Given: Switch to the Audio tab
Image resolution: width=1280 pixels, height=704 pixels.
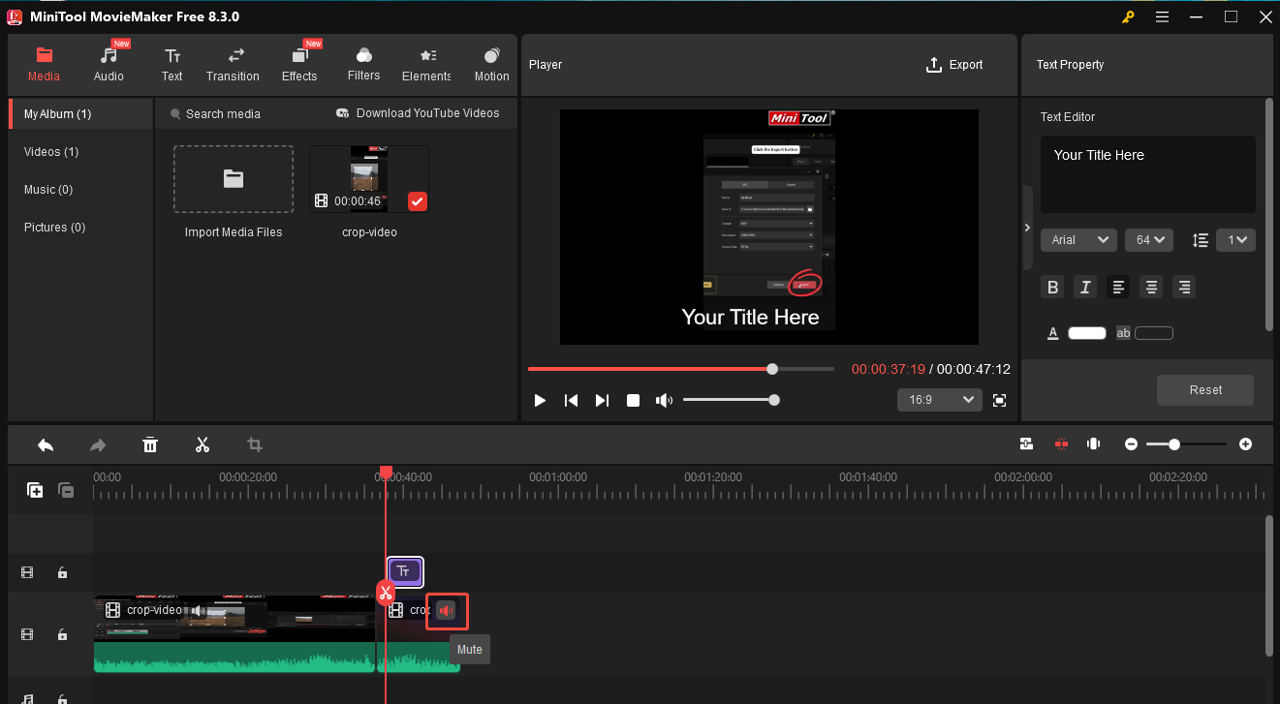Looking at the screenshot, I should 109,65.
